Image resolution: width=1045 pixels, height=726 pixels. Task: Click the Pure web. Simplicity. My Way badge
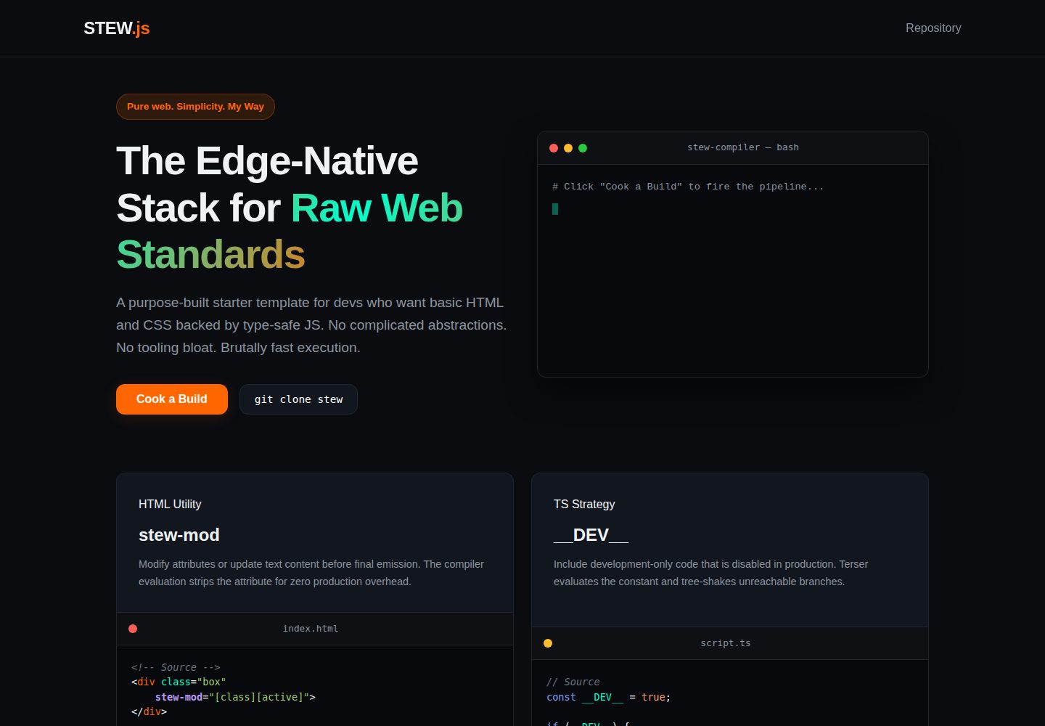pyautogui.click(x=195, y=107)
